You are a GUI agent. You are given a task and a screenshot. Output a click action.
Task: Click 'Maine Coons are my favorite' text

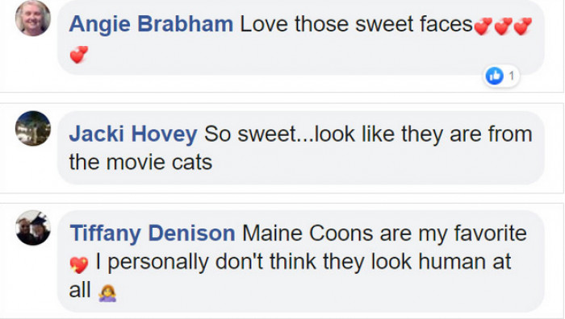[384, 233]
